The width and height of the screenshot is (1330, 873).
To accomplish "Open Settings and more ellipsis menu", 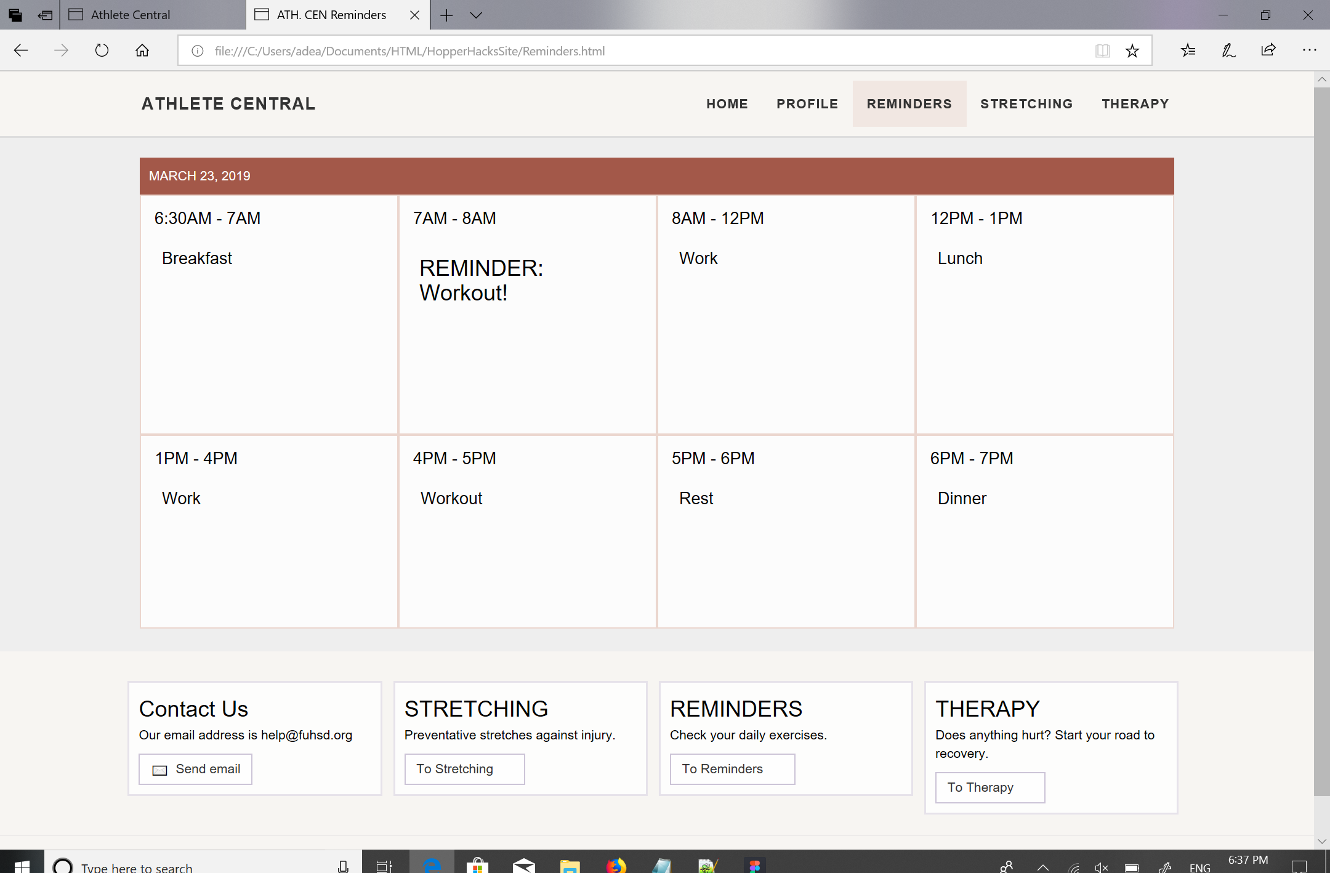I will pos(1309,50).
